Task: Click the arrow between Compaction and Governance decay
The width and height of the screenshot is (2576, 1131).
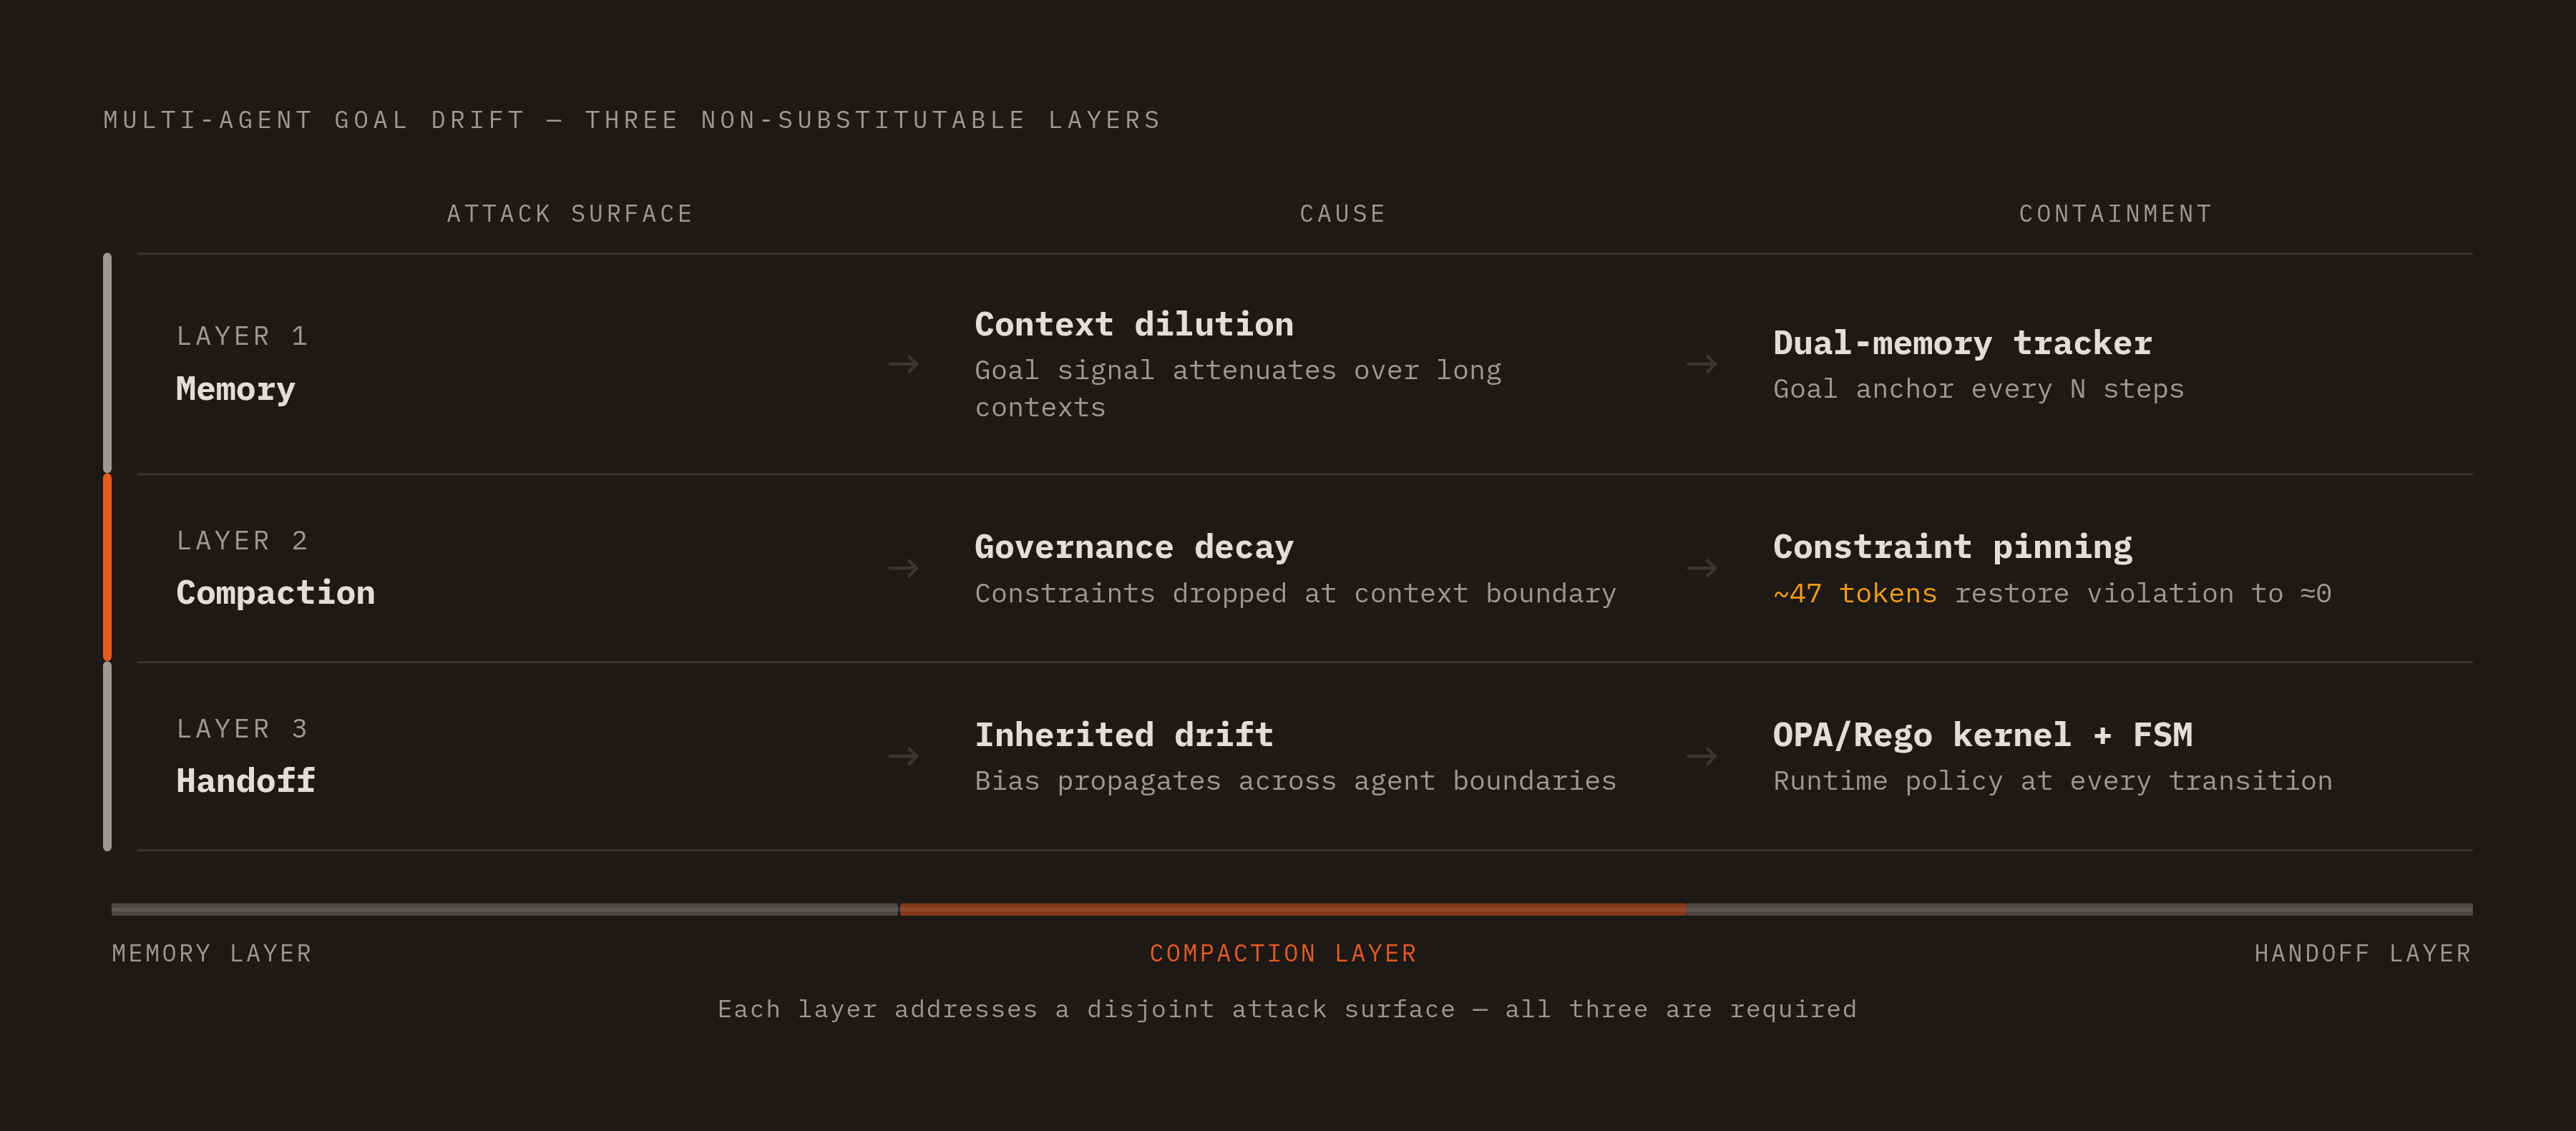Action: click(x=903, y=568)
